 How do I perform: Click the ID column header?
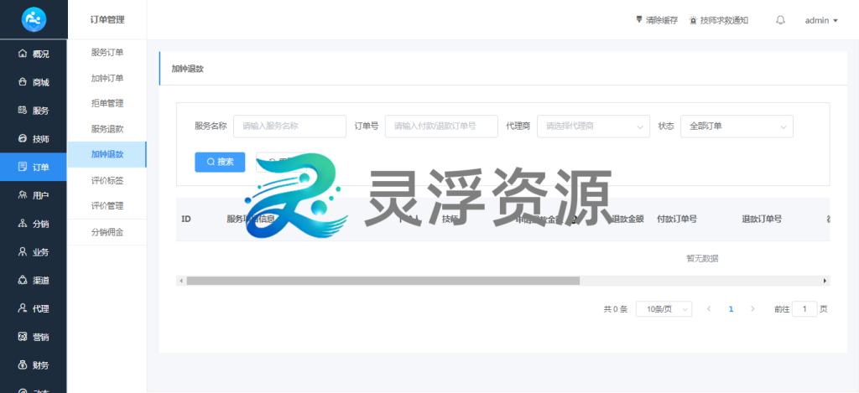pyautogui.click(x=186, y=219)
